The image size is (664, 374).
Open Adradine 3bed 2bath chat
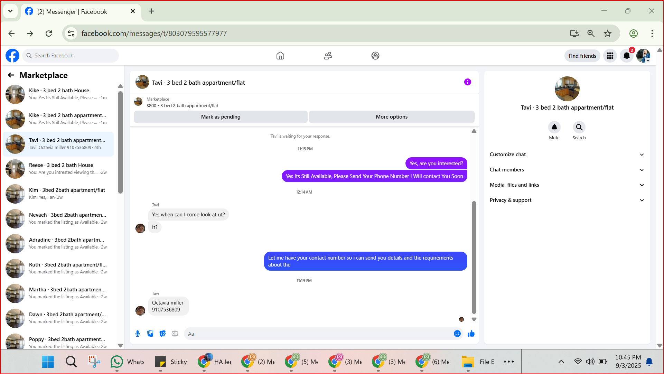58,243
